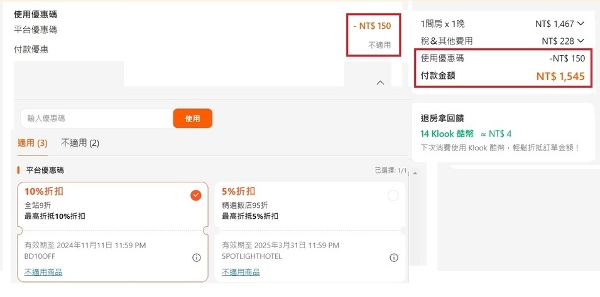The height and width of the screenshot is (297, 600).
Task: Select the 適用 (3) tab
Action: 33,143
